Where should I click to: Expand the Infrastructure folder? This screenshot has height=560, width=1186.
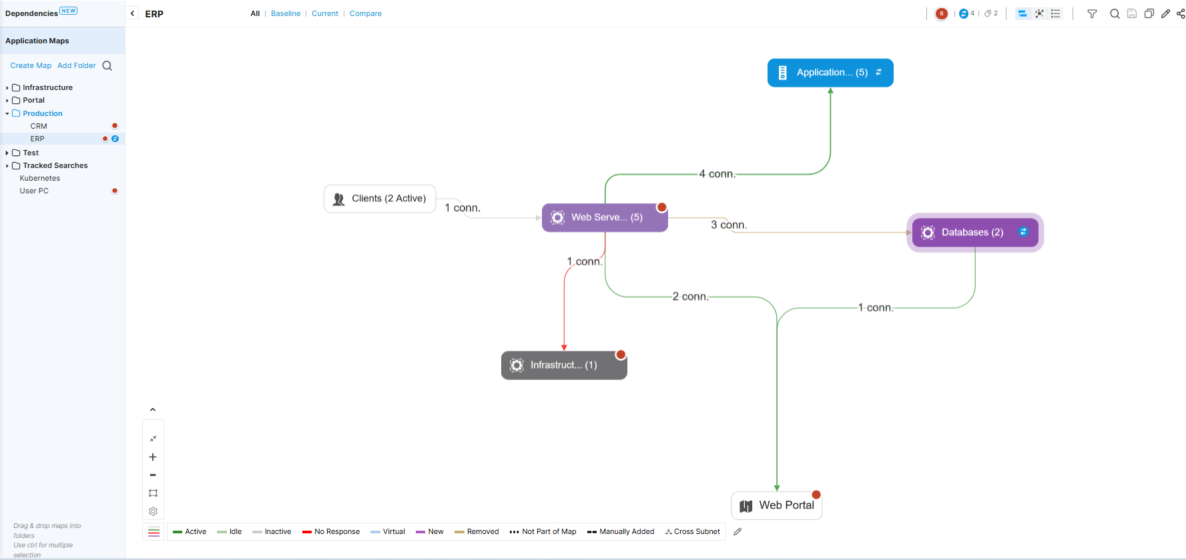coord(7,88)
